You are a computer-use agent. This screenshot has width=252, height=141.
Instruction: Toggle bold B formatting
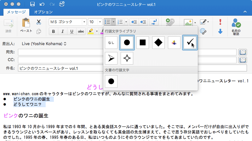click(54, 31)
